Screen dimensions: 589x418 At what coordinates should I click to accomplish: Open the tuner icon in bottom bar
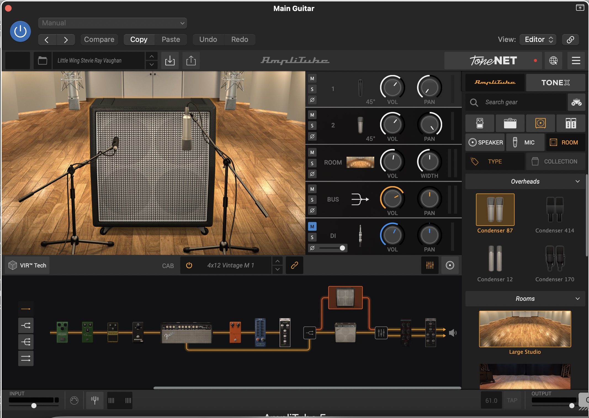(95, 400)
